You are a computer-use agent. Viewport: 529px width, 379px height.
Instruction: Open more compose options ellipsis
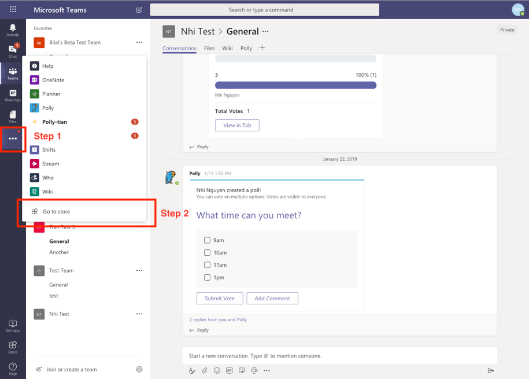pos(267,370)
